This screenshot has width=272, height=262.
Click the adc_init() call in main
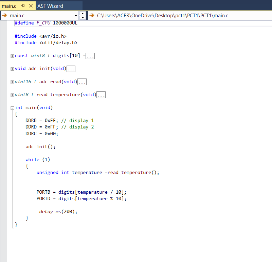pyautogui.click(x=40, y=146)
